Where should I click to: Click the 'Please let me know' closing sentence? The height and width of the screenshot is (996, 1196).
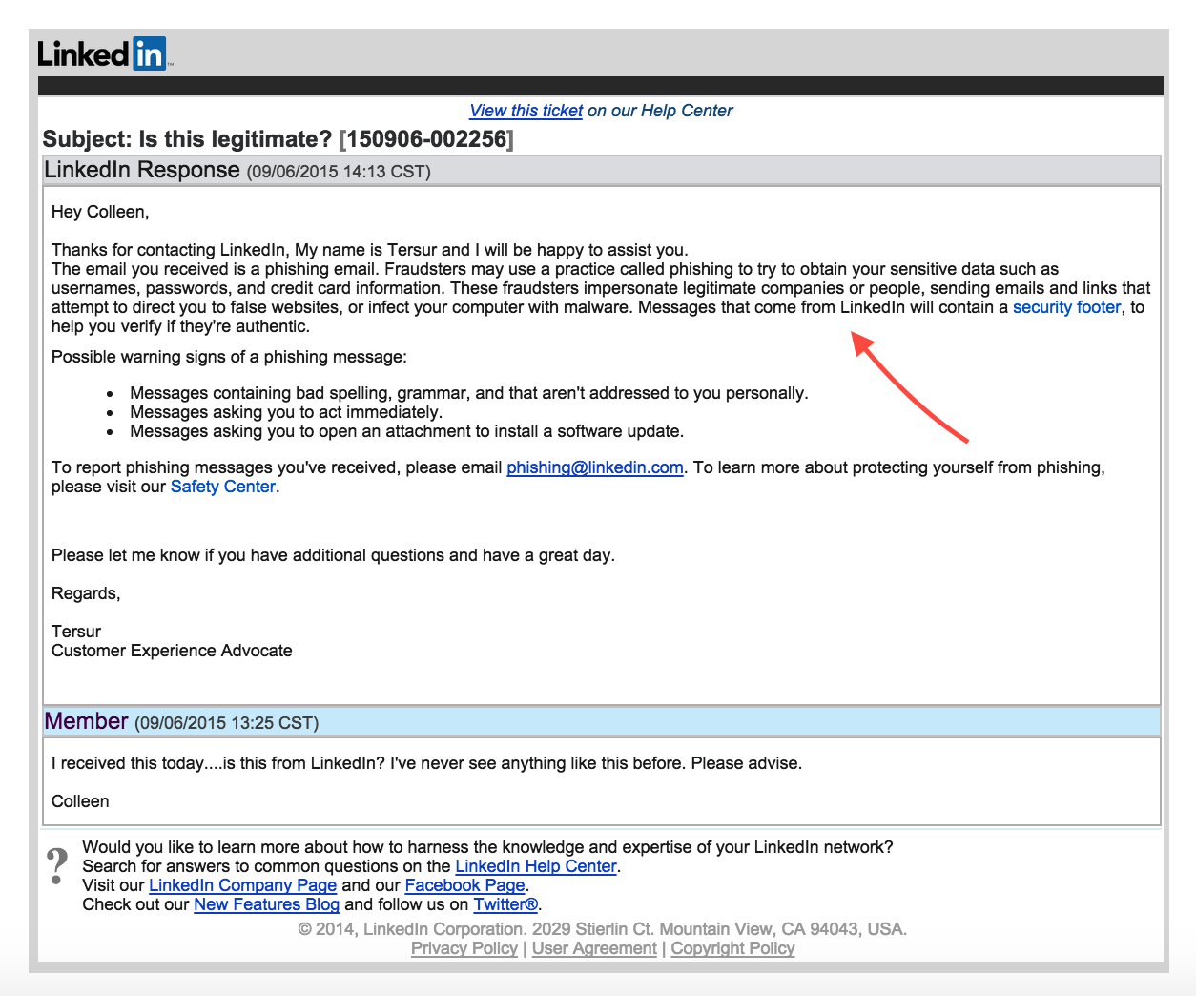pyautogui.click(x=333, y=555)
